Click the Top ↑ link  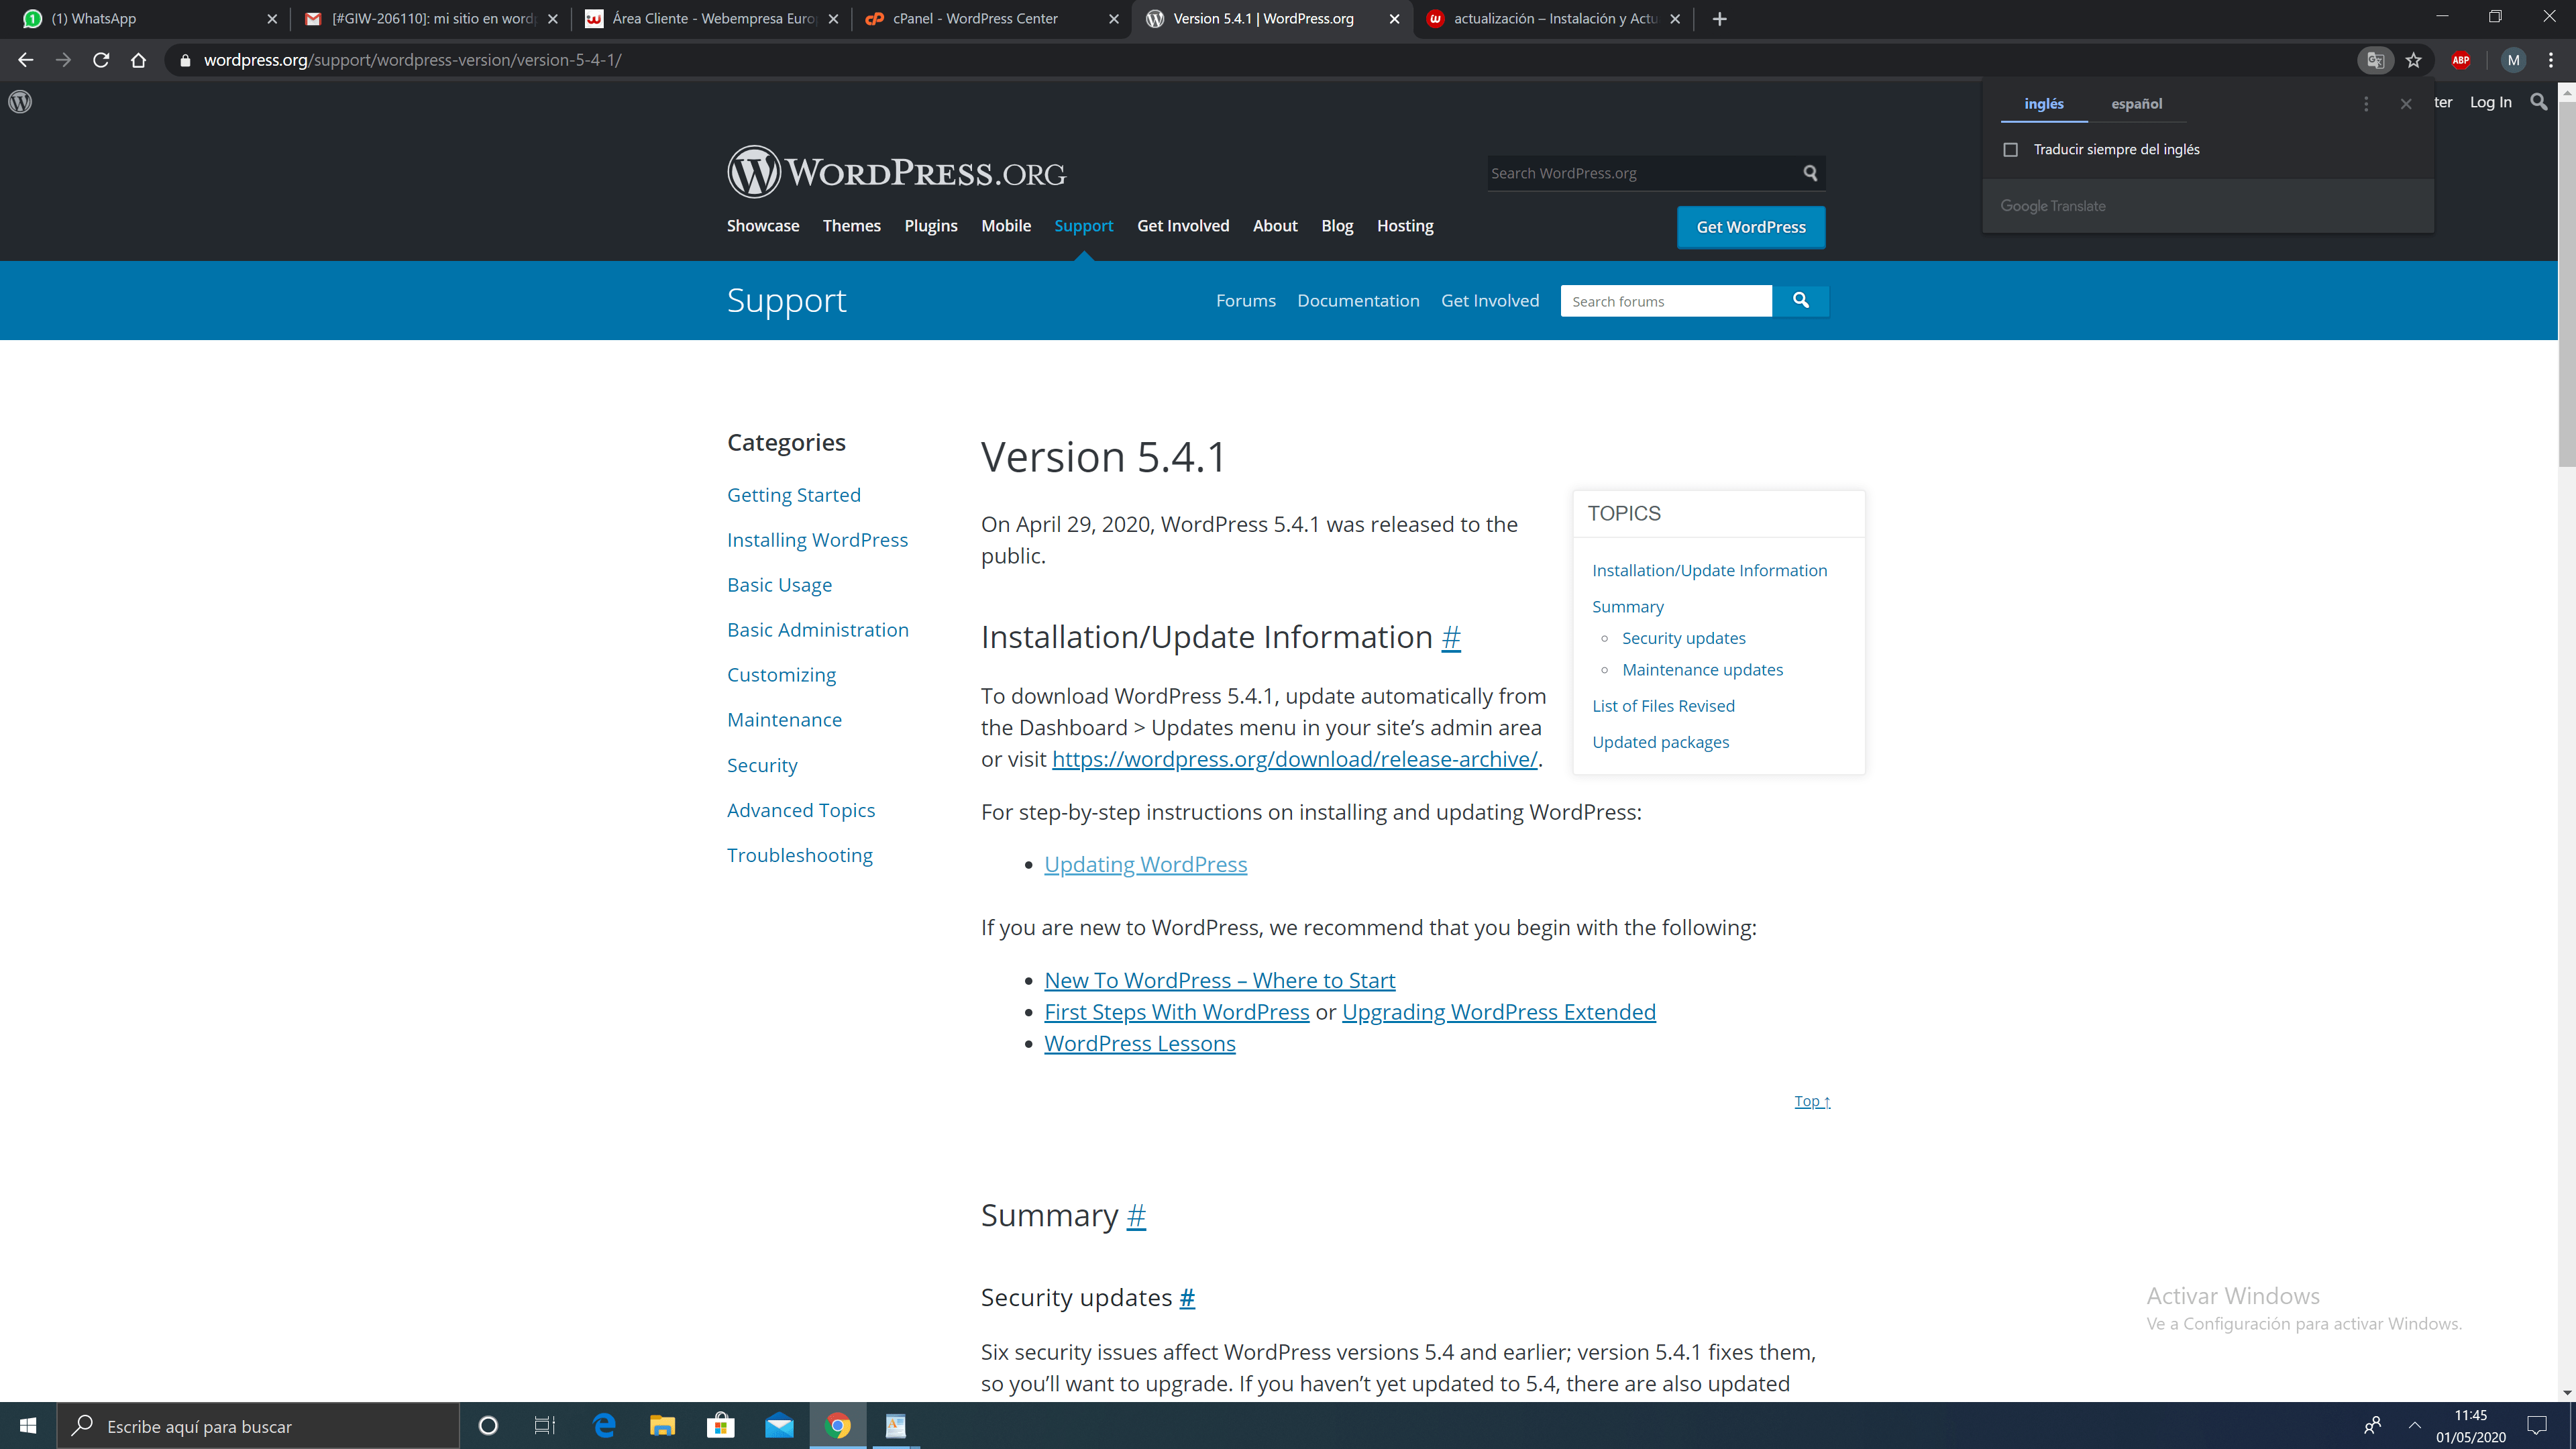1812,1101
